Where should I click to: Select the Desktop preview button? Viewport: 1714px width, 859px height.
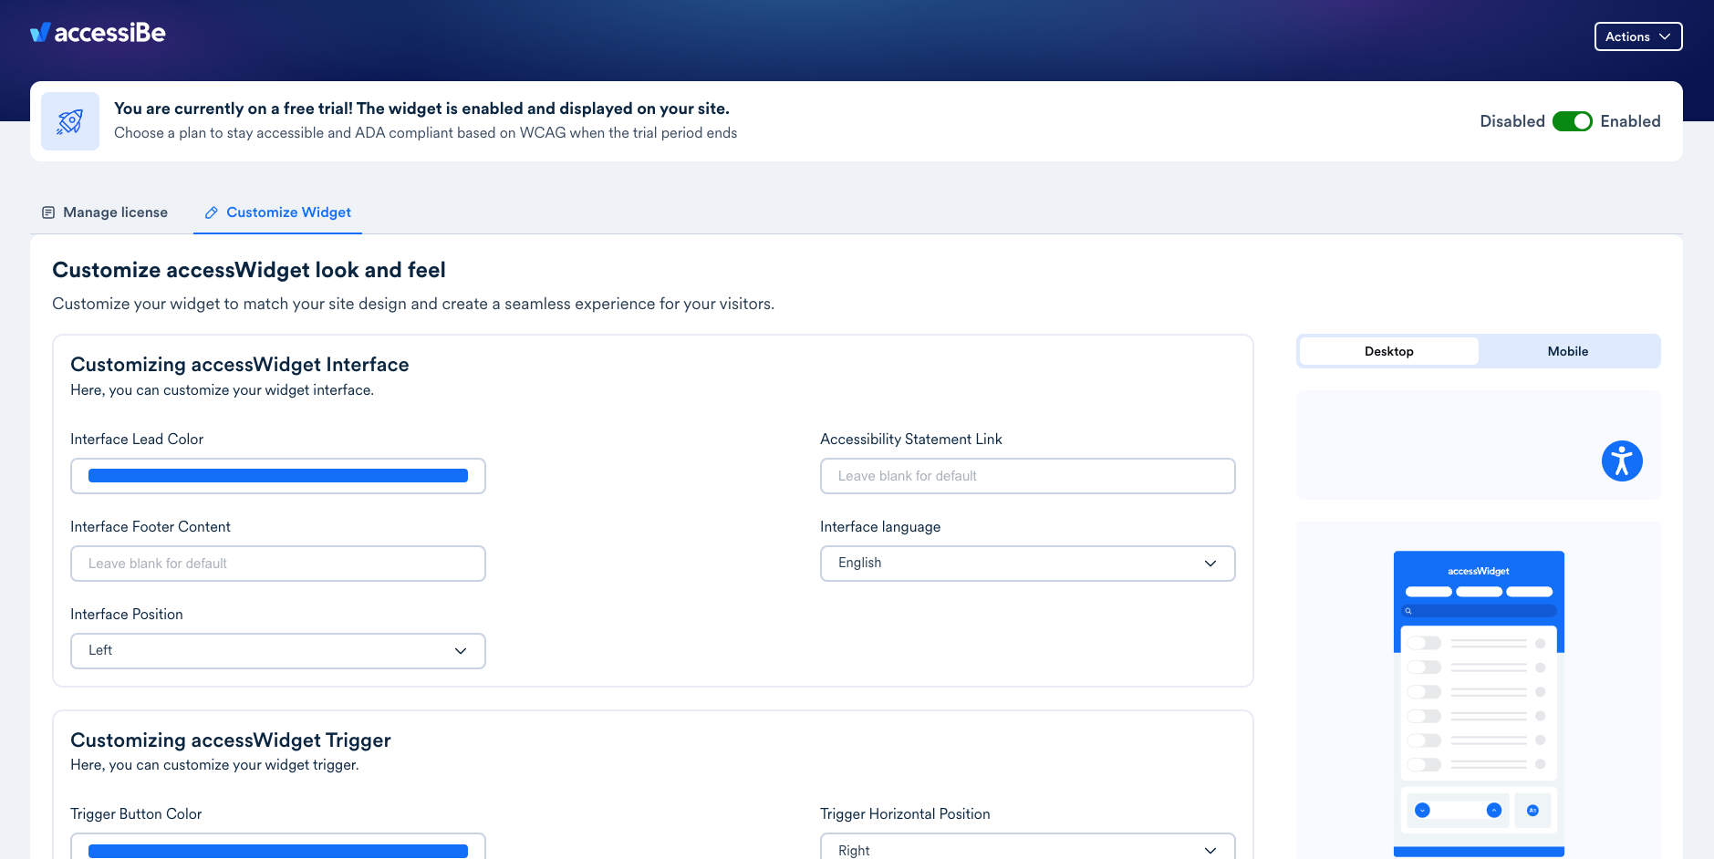click(x=1388, y=351)
